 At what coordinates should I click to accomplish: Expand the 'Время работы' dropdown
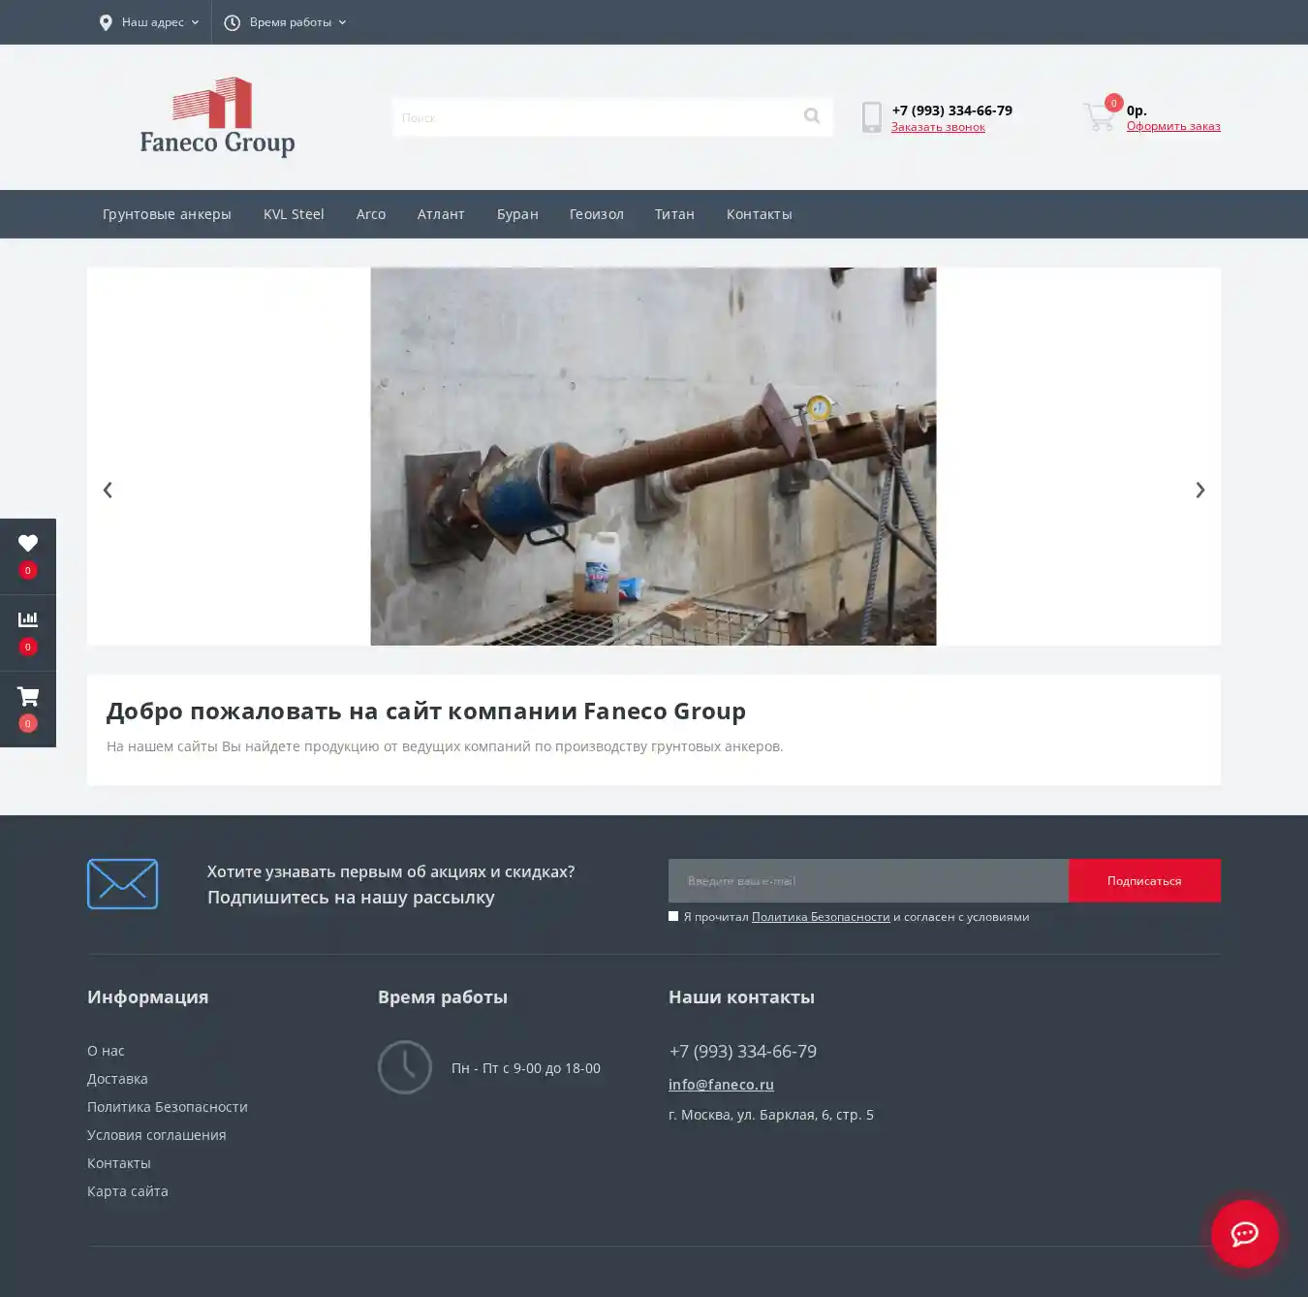click(x=286, y=22)
